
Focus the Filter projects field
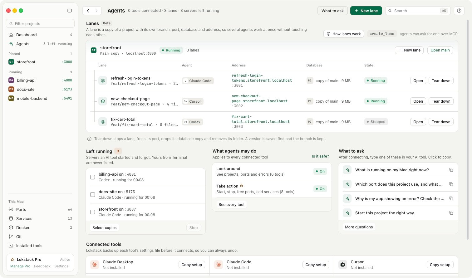tap(40, 23)
